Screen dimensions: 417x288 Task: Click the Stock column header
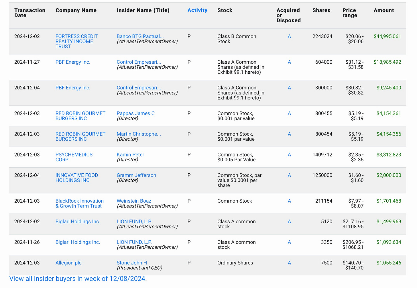click(x=225, y=10)
